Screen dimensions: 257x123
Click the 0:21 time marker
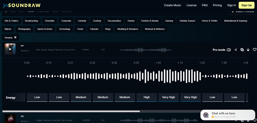click(x=70, y=63)
